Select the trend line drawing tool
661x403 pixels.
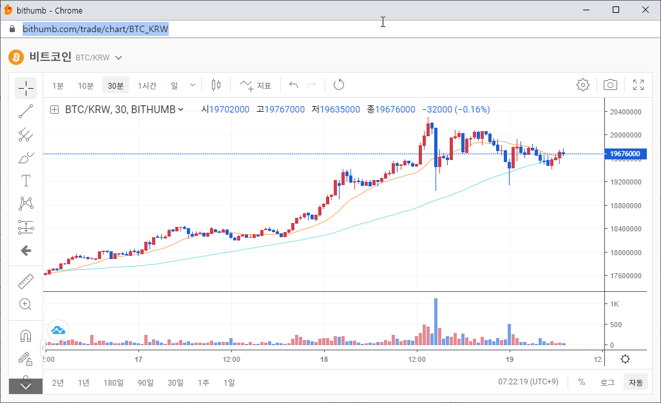tap(26, 111)
